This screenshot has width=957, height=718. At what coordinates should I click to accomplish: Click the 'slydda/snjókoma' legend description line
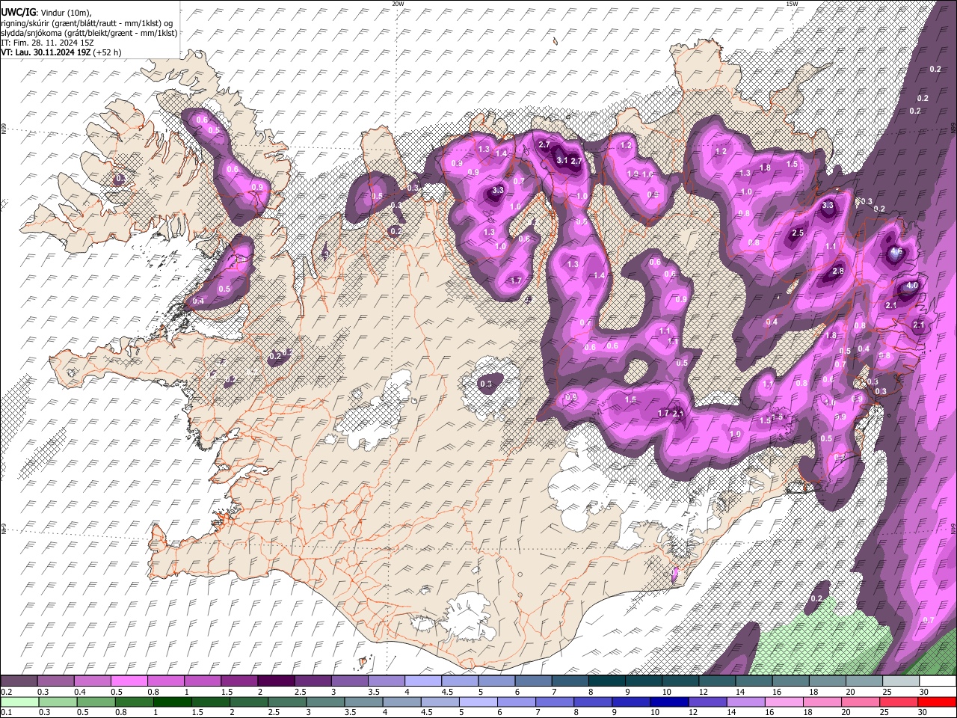[89, 33]
